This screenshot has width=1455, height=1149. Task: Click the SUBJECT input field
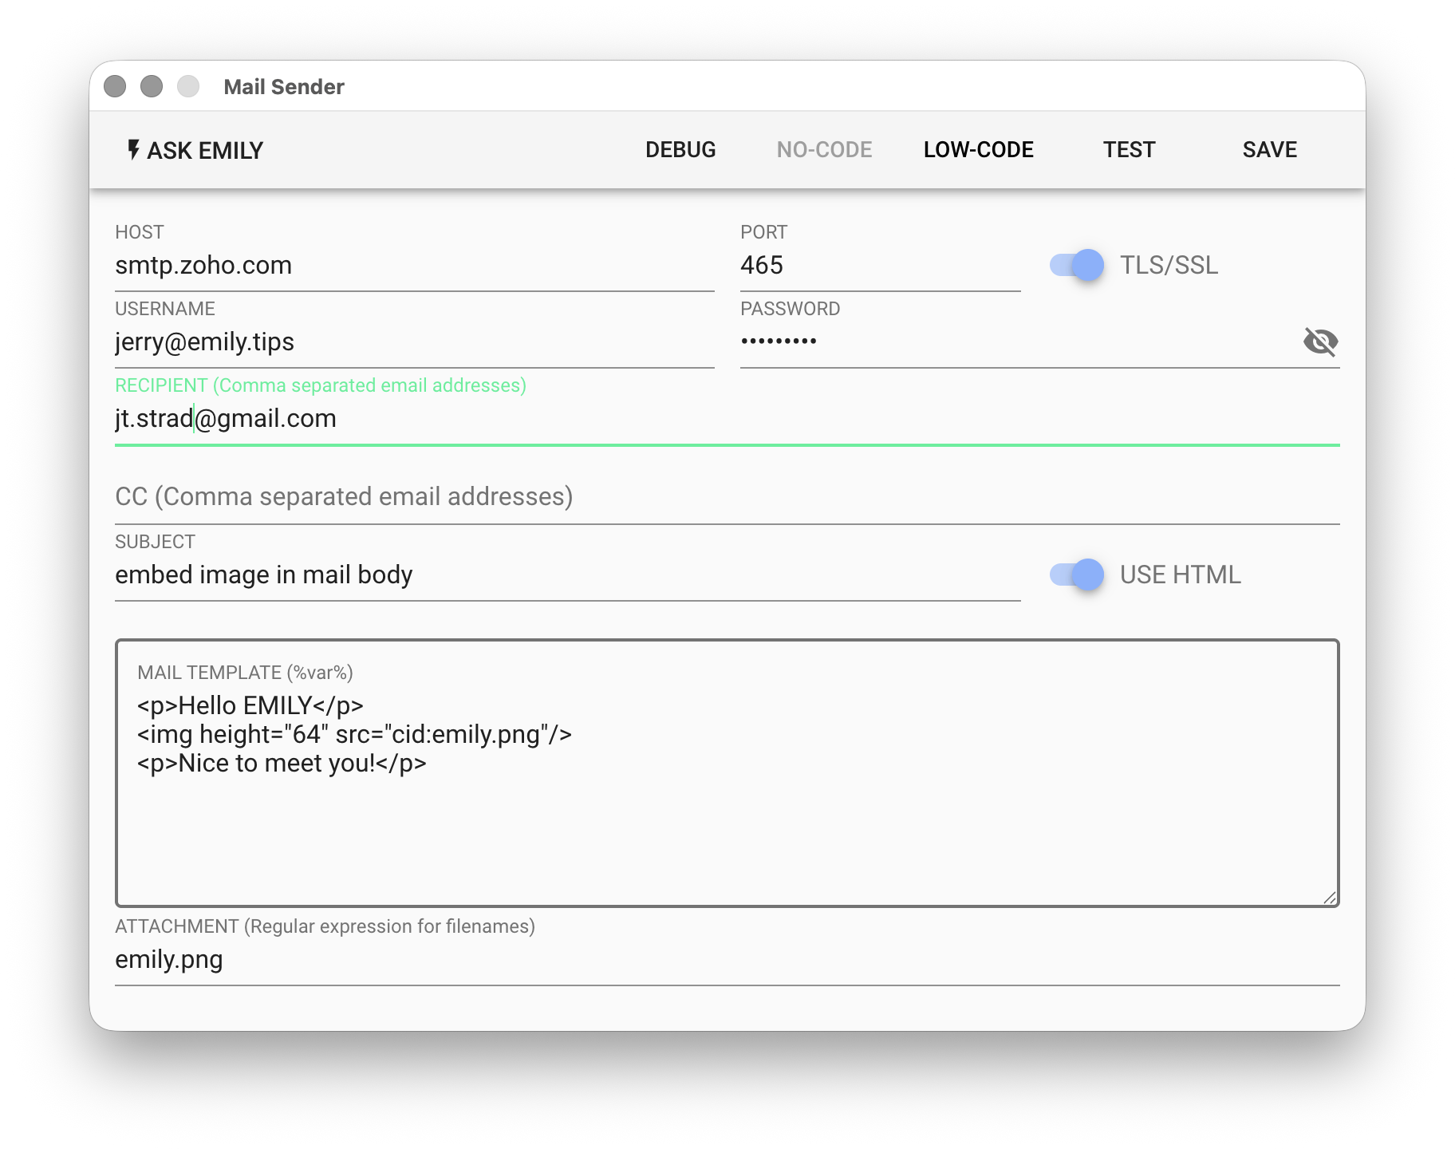click(x=566, y=575)
